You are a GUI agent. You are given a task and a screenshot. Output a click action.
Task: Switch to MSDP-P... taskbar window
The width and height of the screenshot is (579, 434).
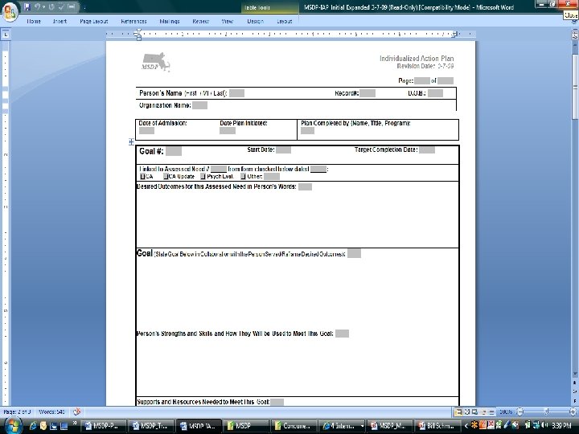click(x=104, y=426)
